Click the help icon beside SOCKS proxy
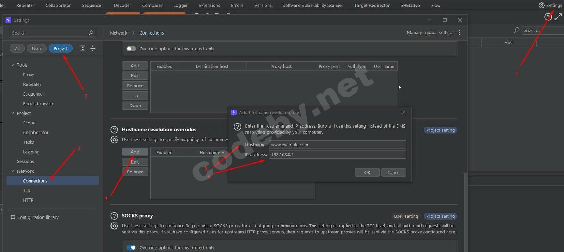Screen dimensions: 564x252 [114, 216]
